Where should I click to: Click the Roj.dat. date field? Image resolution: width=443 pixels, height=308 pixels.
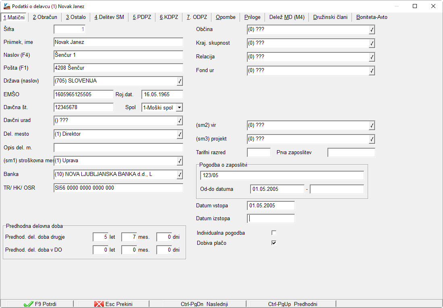point(162,95)
